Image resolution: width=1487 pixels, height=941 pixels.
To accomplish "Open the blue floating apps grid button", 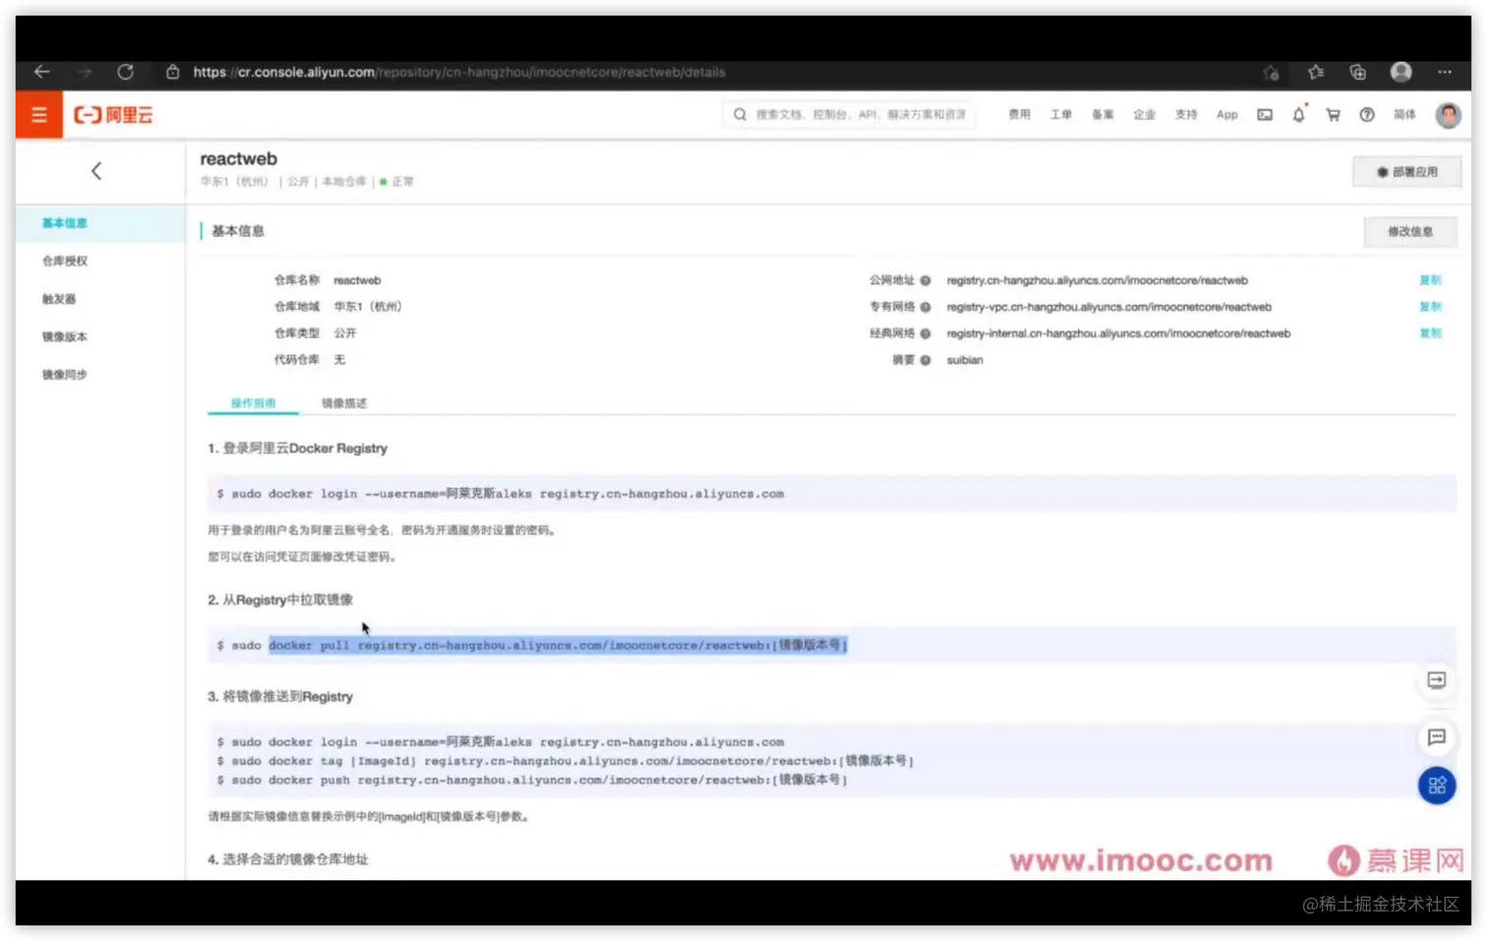I will pos(1437,786).
